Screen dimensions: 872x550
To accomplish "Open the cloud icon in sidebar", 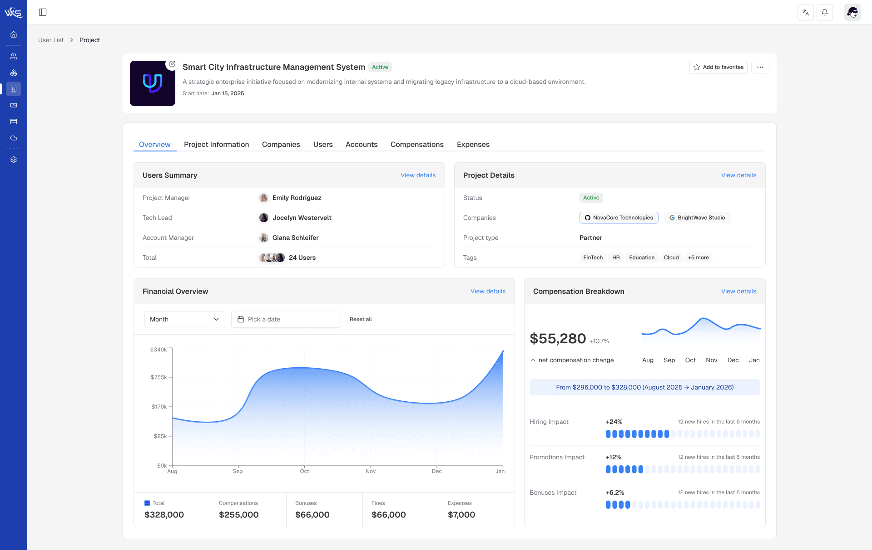I will [x=14, y=138].
